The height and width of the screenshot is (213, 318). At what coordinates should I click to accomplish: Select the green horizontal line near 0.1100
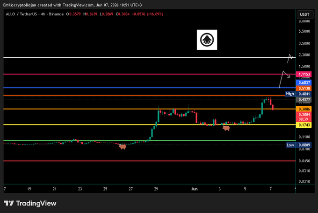tap(150, 140)
